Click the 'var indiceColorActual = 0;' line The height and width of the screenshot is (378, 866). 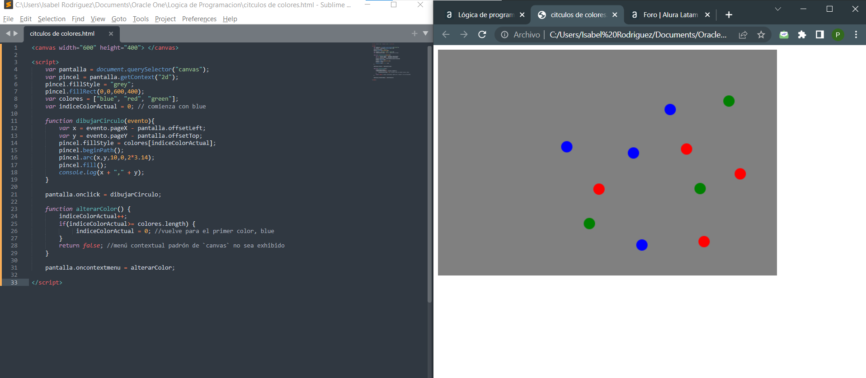(89, 107)
